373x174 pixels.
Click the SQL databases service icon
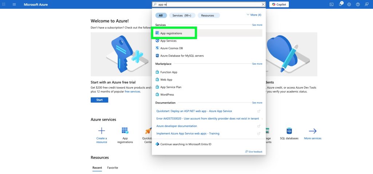(289, 131)
